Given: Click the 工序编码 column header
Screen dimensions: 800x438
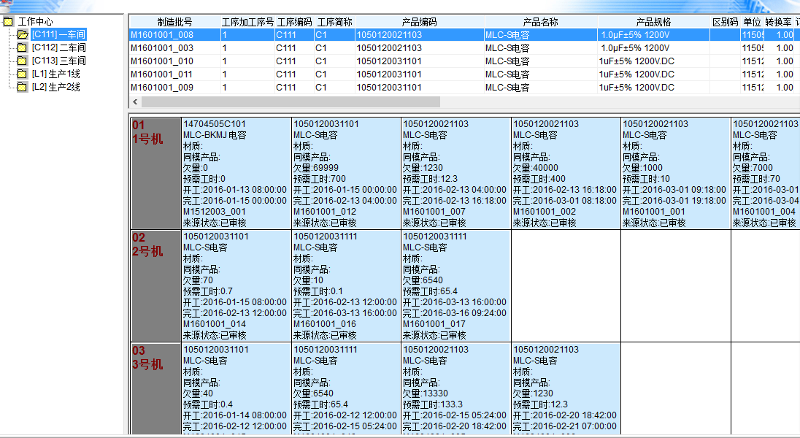Looking at the screenshot, I should click(294, 22).
